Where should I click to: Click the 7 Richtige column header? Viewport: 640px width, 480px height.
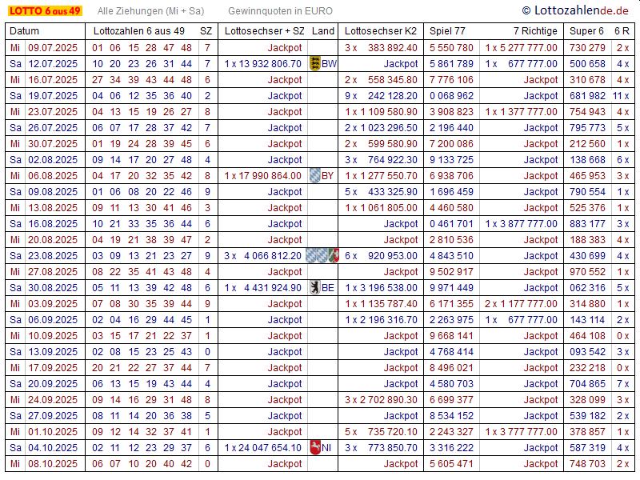pyautogui.click(x=535, y=31)
